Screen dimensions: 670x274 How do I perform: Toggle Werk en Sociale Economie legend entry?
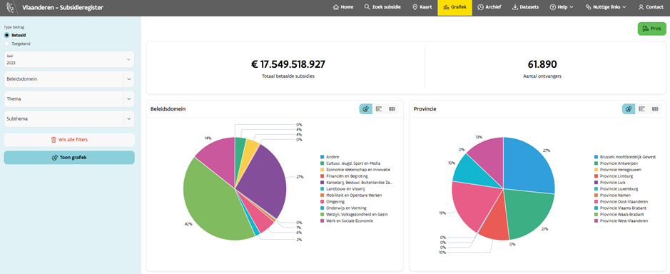(x=347, y=221)
